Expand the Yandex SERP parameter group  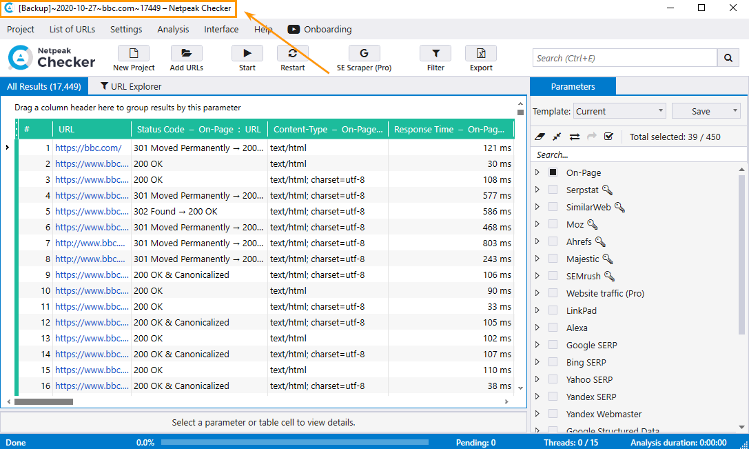pyautogui.click(x=537, y=396)
